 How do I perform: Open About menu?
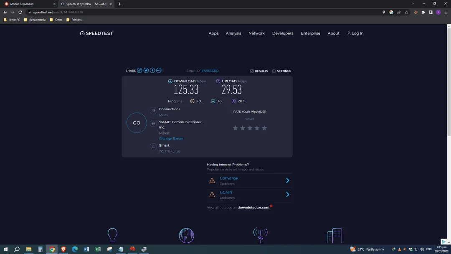[x=333, y=33]
